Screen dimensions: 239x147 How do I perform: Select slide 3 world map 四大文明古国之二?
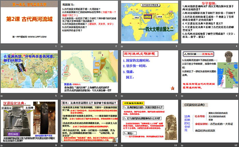[150, 22]
